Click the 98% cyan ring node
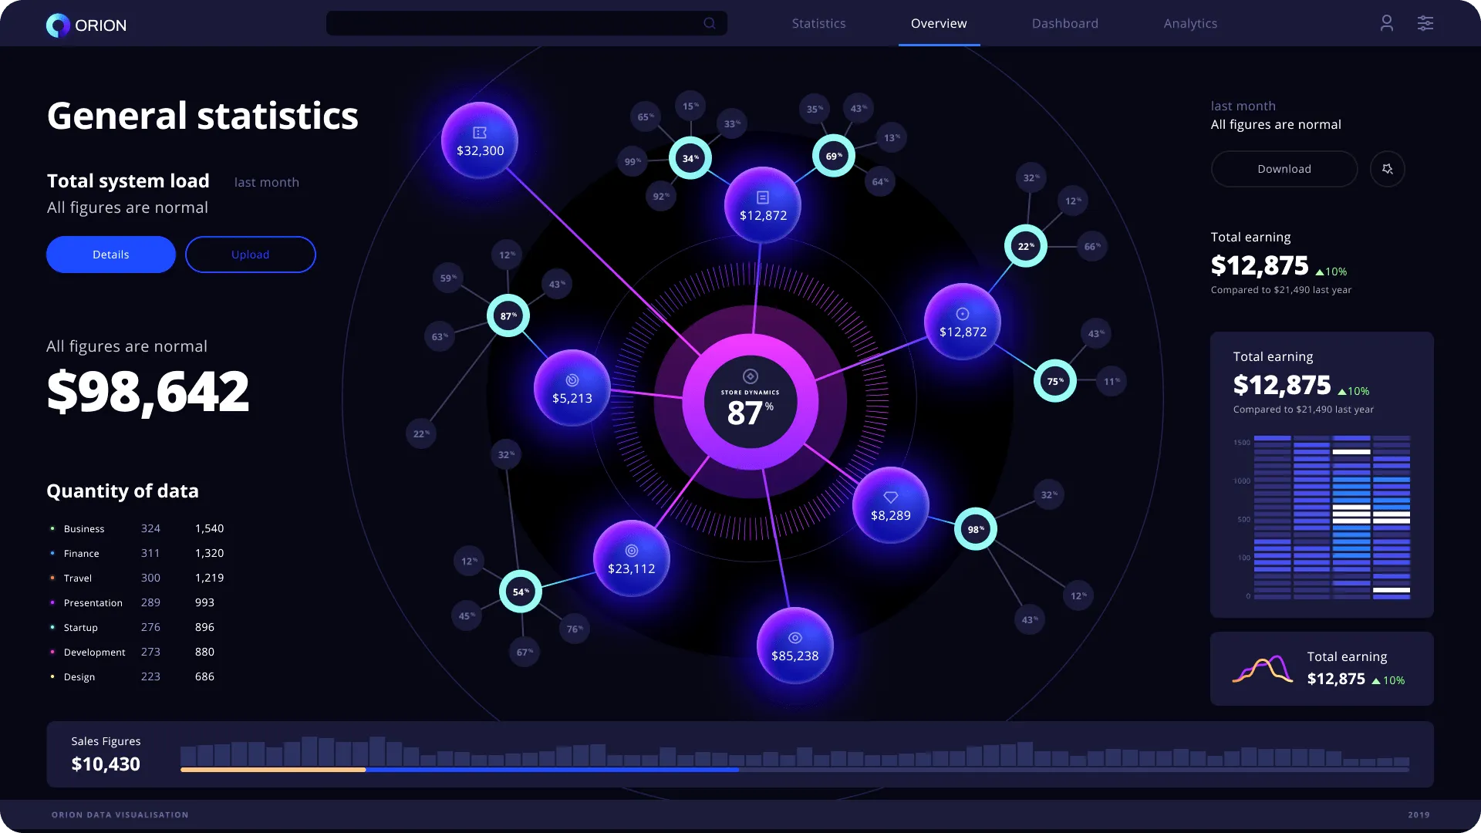This screenshot has height=833, width=1481. [x=975, y=529]
